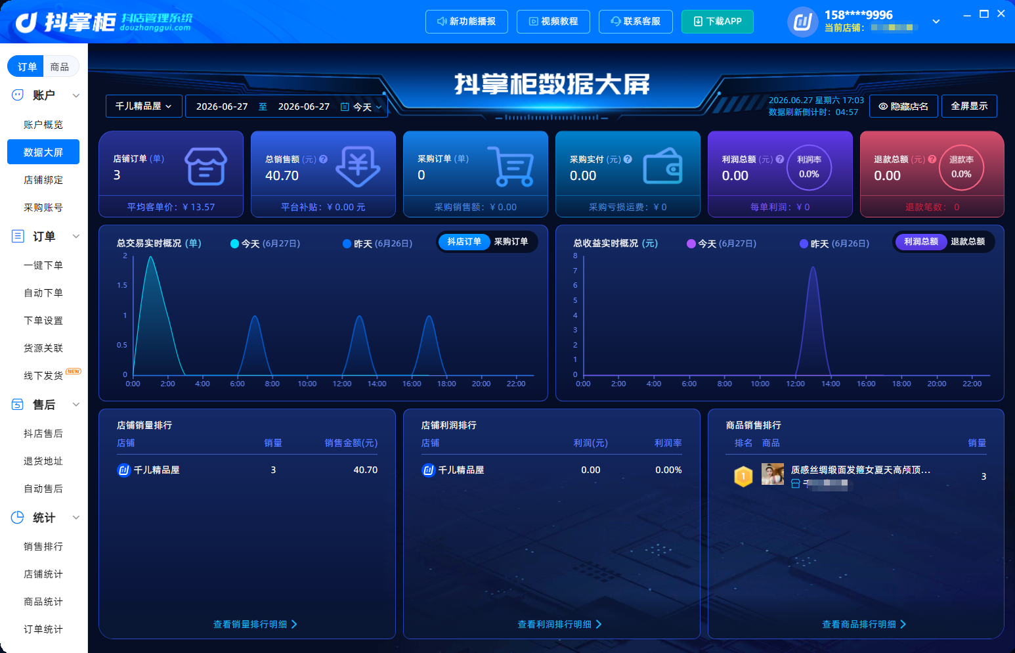Click help icon next to 采购实付

point(628,159)
